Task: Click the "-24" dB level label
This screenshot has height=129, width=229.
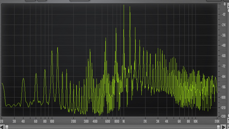Action: click(224, 25)
